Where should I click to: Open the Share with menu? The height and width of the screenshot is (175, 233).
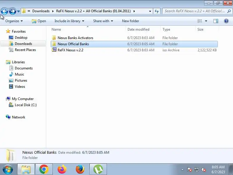(x=103, y=21)
